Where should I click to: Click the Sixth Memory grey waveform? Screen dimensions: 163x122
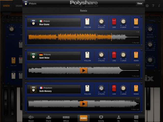coord(84,104)
